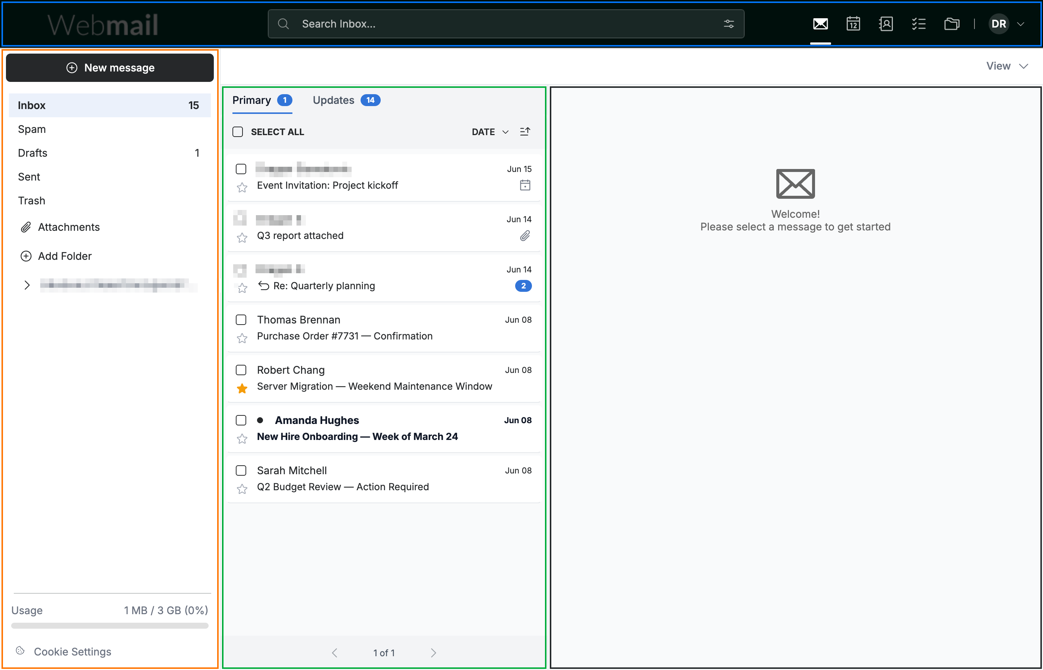Show Attachments view in sidebar
Image resolution: width=1043 pixels, height=670 pixels.
pyautogui.click(x=60, y=227)
